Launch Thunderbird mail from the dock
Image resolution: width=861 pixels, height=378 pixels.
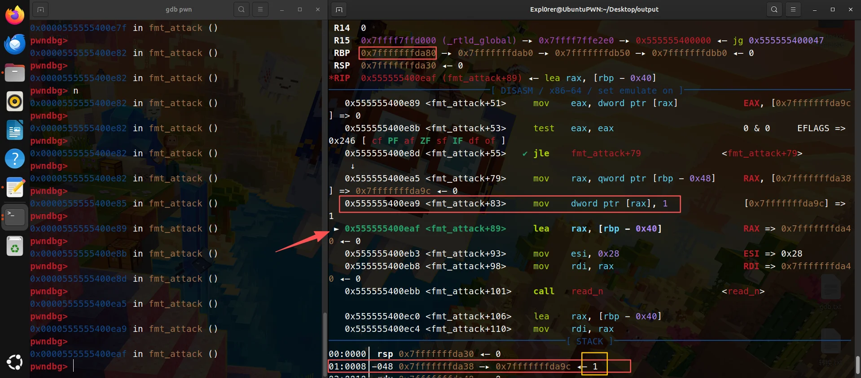15,44
